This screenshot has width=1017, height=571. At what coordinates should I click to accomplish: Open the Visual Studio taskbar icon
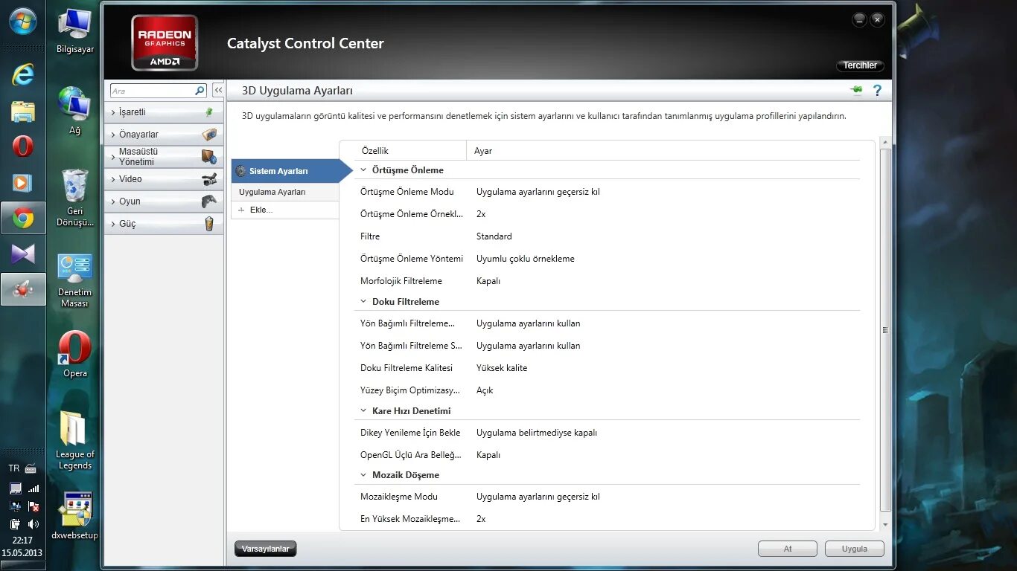(23, 254)
